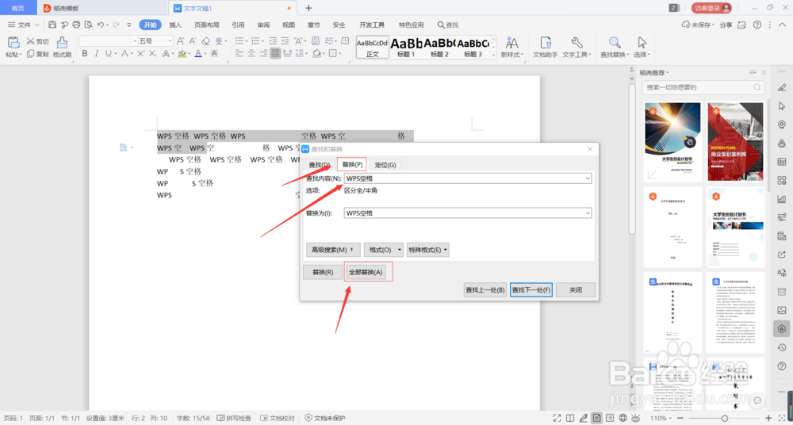This screenshot has height=425, width=793.
Task: Open the Page Layout (页面布局) ribbon tab
Action: 207,25
